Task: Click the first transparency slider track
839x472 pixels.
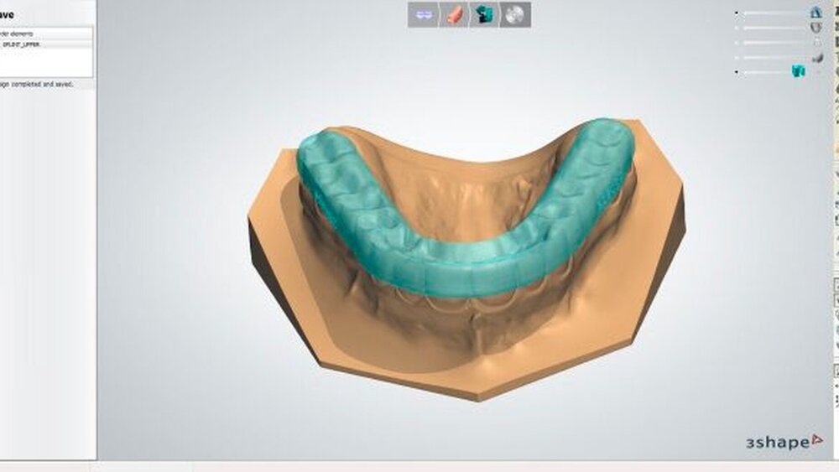Action: coord(772,13)
